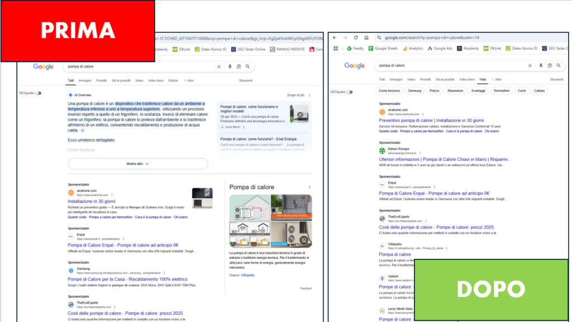Click the Caldaia filter chip
Image resolution: width=572 pixels, height=322 pixels.
pos(540,91)
